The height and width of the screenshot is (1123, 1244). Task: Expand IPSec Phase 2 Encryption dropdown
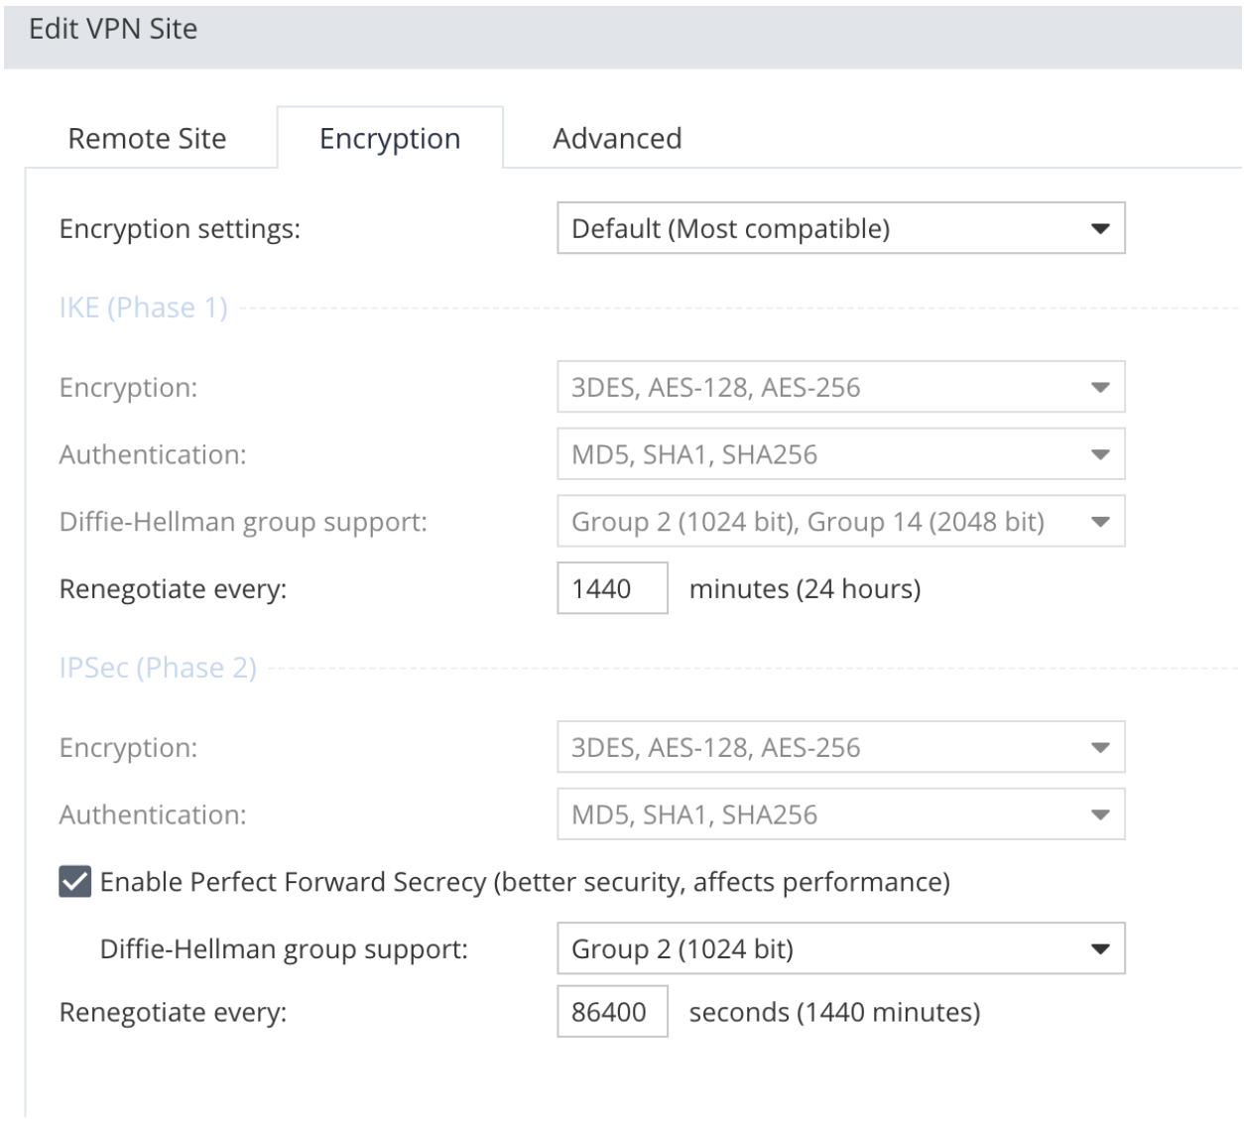839,748
